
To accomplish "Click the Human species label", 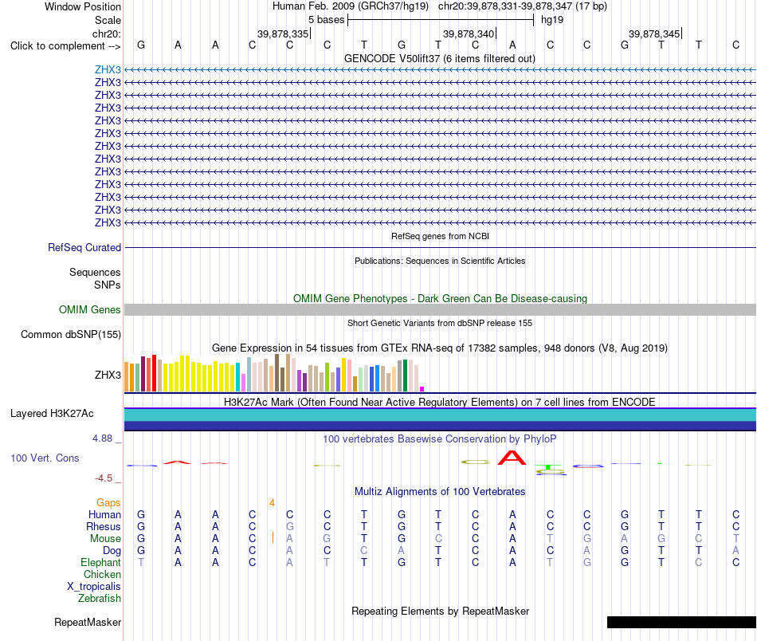I will pos(104,514).
